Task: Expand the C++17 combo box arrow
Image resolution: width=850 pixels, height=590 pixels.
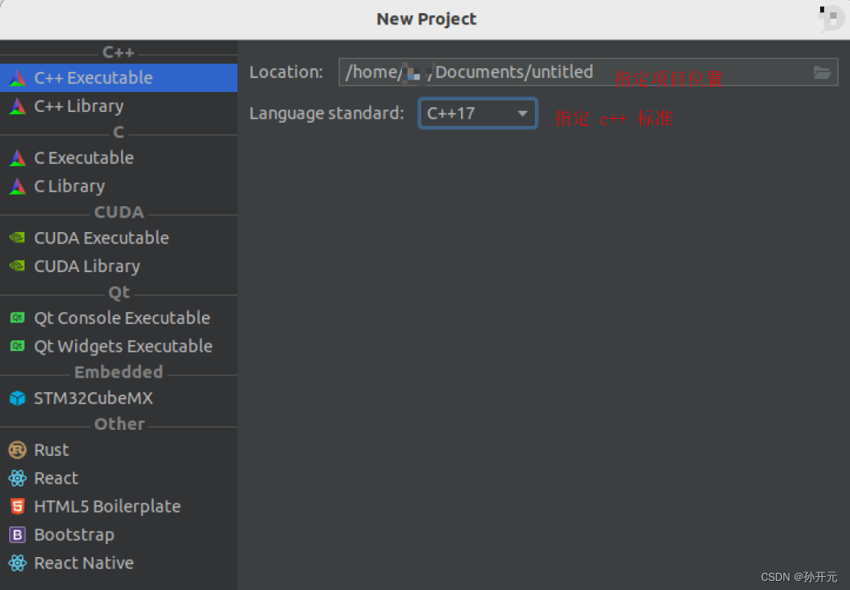Action: [x=523, y=113]
